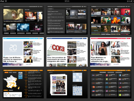Viewport: 134px width, 101px height.
Task: Open the Toulouse weather forecast widget
Action: [13, 95]
